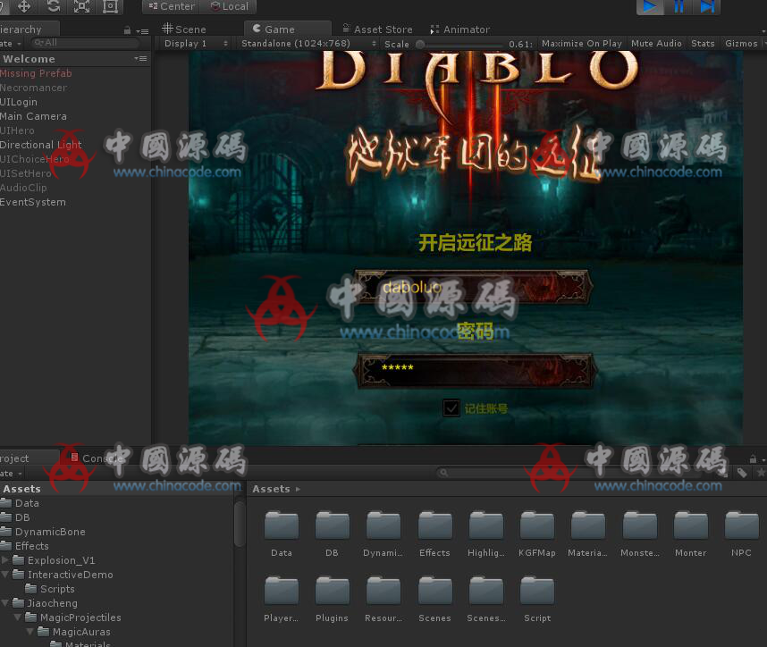This screenshot has height=647, width=767.
Task: Select Directional Light in Hierarchy
Action: pos(40,145)
